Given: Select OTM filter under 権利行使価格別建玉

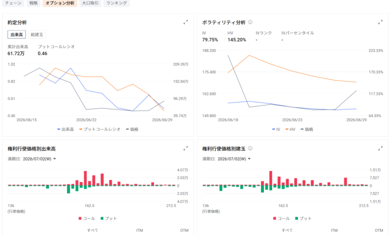Looking at the screenshot, I should coord(379,230).
